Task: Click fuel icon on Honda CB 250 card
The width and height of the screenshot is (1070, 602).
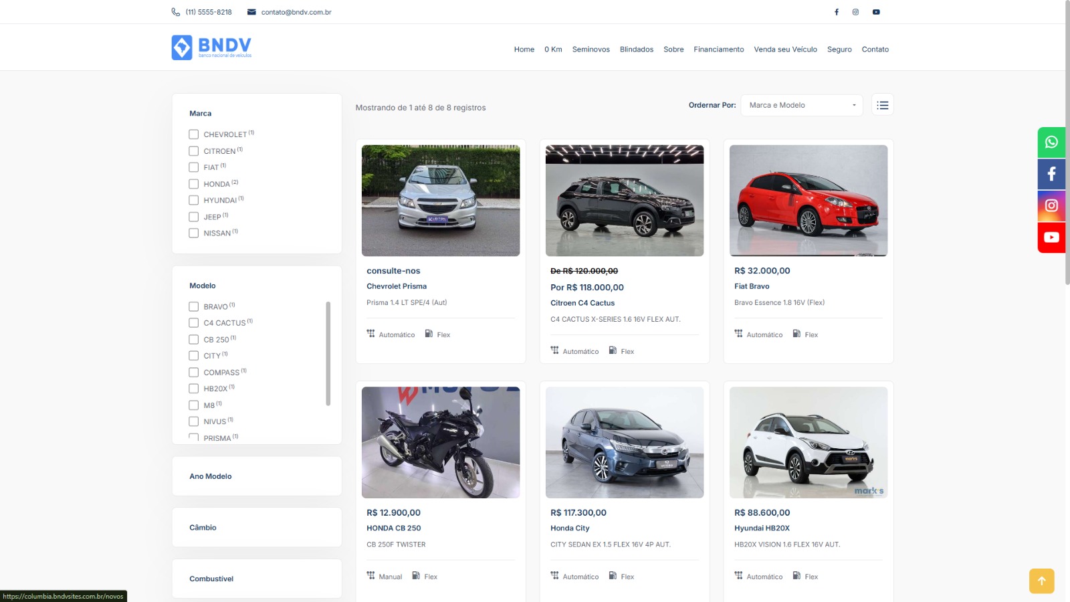Action: 416,576
